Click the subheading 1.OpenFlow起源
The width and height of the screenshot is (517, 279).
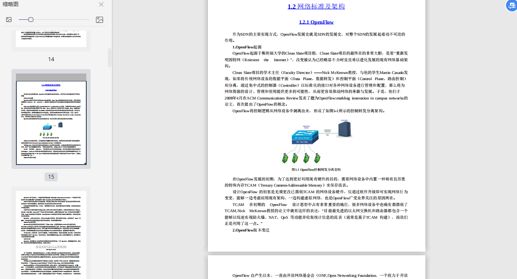point(247,47)
